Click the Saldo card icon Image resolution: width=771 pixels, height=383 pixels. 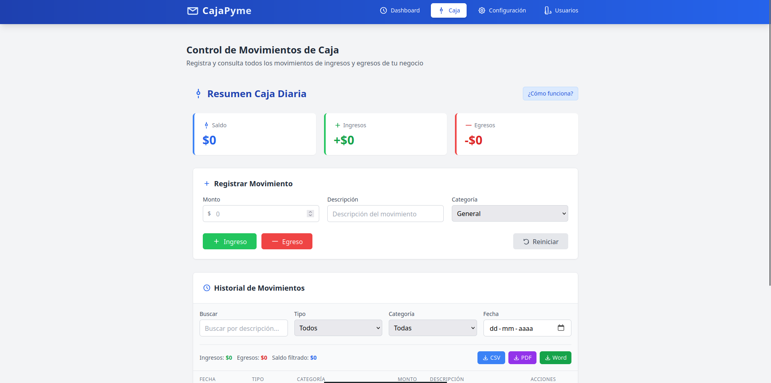point(206,125)
